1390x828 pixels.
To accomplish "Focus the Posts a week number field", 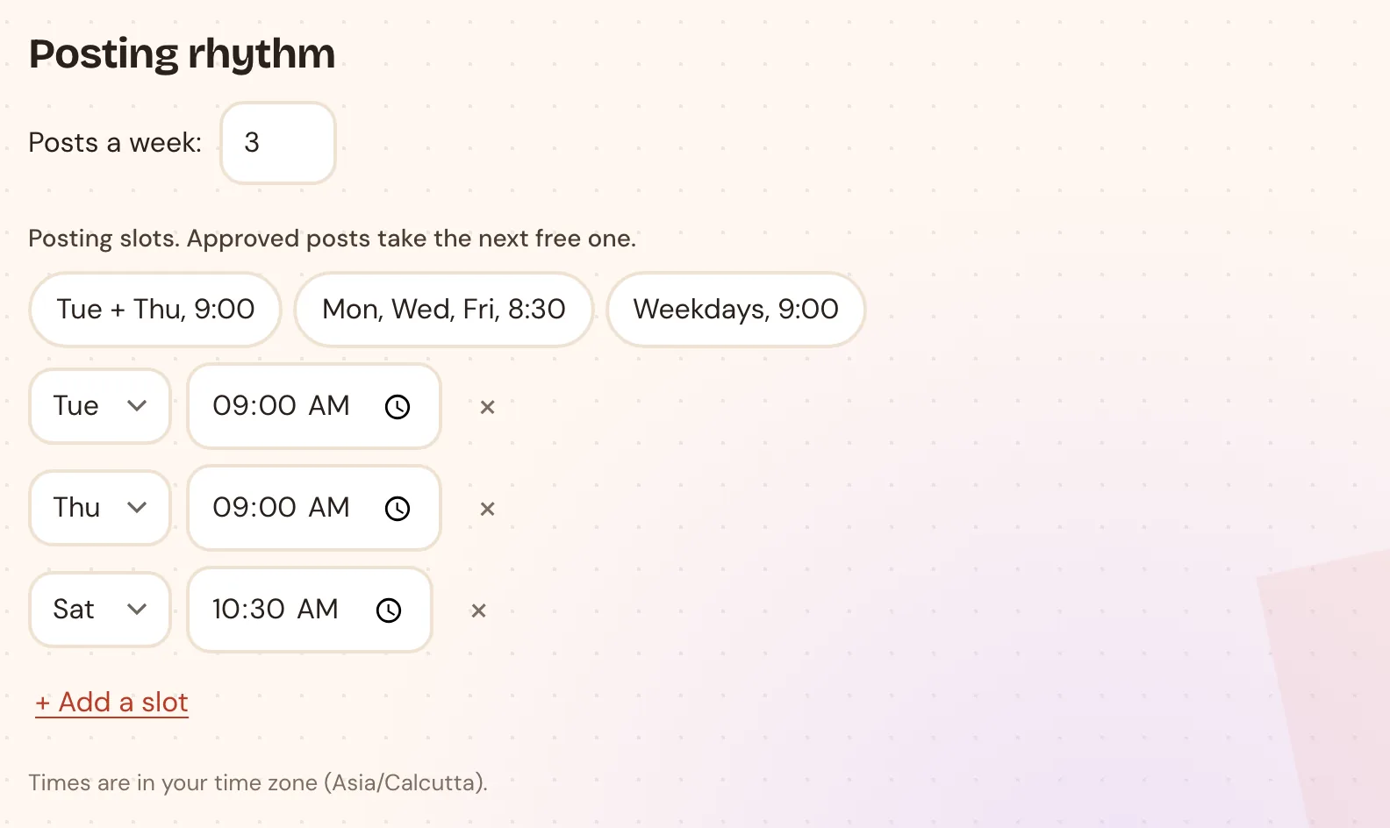I will pyautogui.click(x=278, y=143).
